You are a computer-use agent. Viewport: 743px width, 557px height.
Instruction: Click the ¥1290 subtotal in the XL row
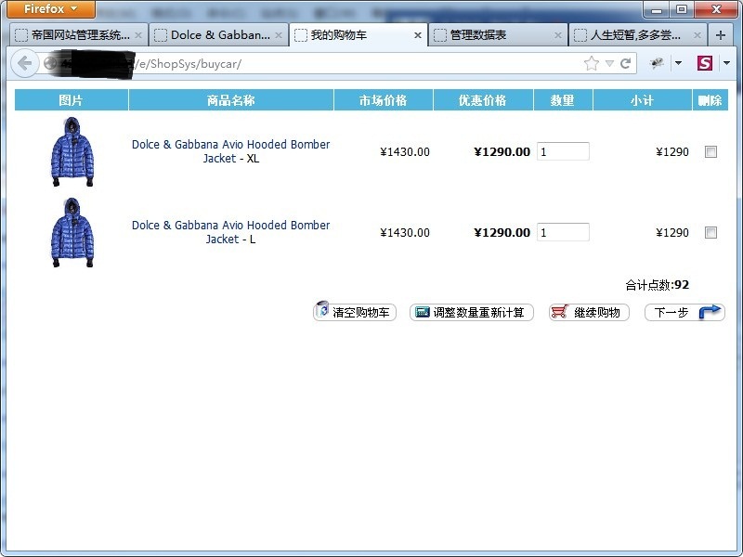coord(671,152)
